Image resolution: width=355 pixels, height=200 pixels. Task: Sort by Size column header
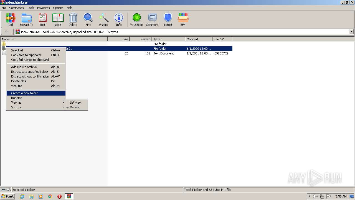pyautogui.click(x=118, y=39)
